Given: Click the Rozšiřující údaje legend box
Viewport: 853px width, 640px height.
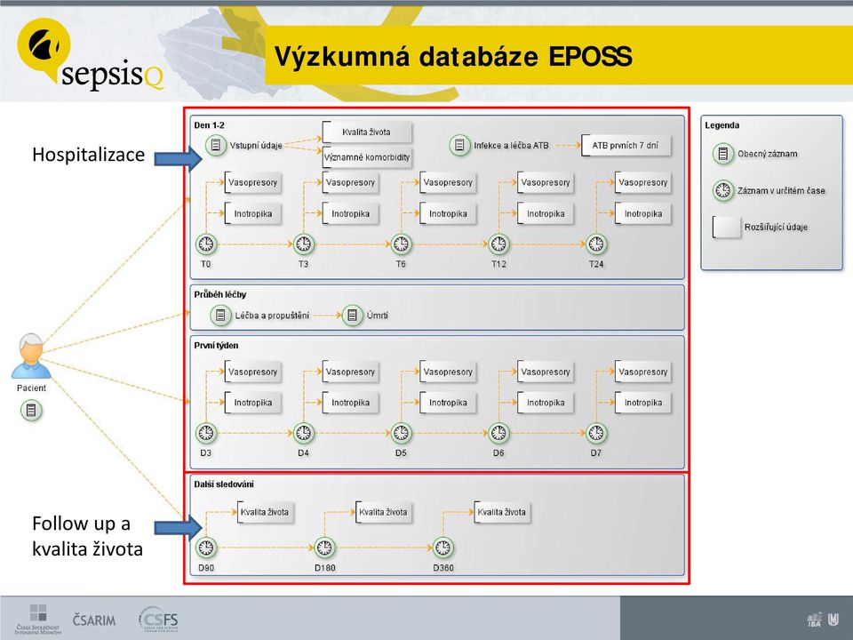Looking at the screenshot, I should (727, 227).
